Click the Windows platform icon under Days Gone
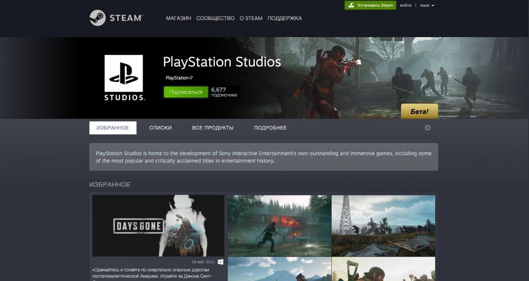This screenshot has height=281, width=529. 220,262
